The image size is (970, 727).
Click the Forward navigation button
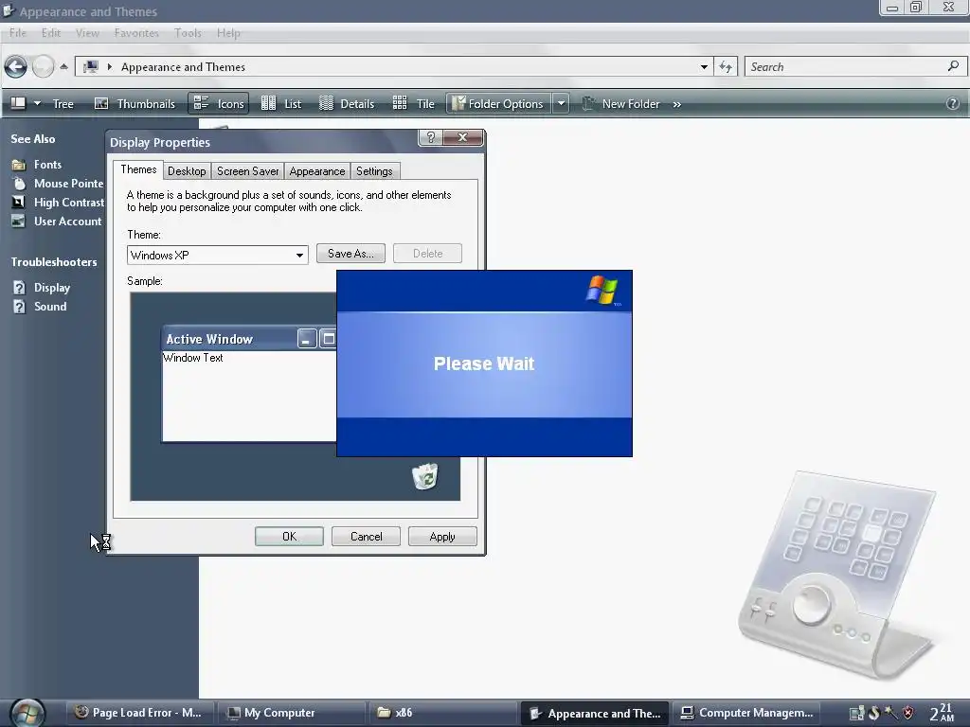tap(43, 67)
